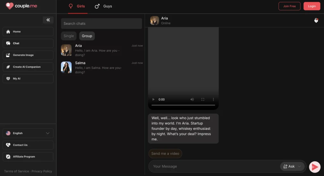324x176 pixels.
Task: Open the Privacy Policy link
Action: tap(42, 171)
